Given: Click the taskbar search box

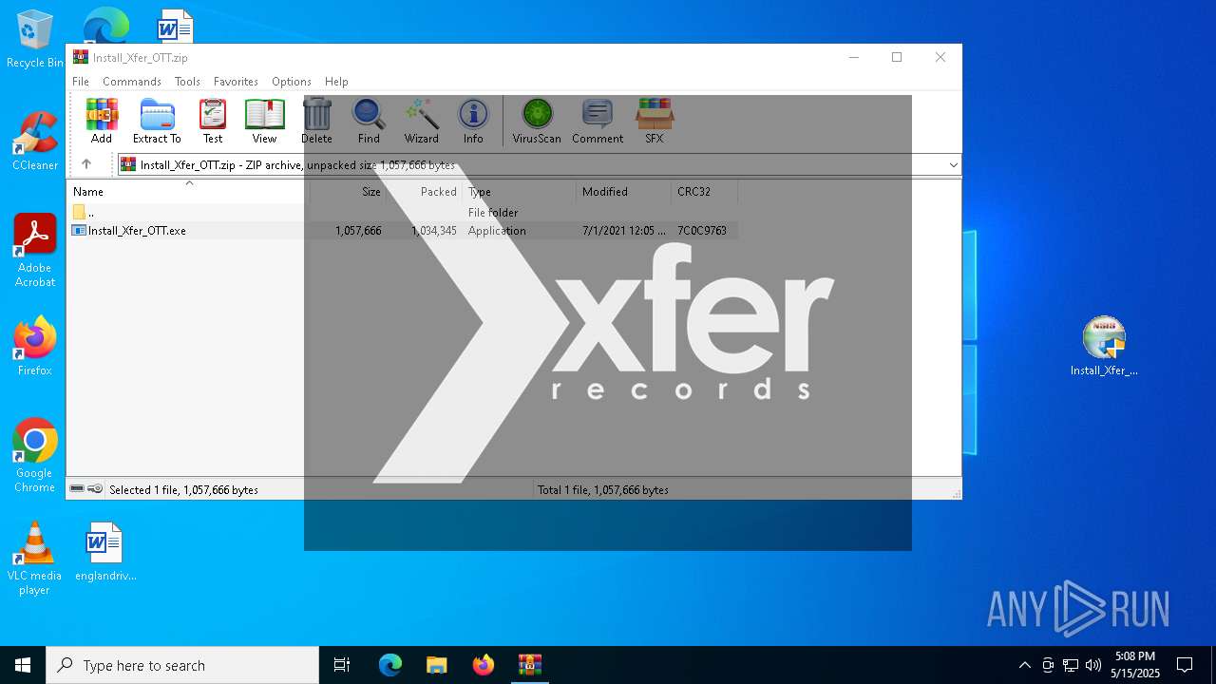Looking at the screenshot, I should (182, 665).
